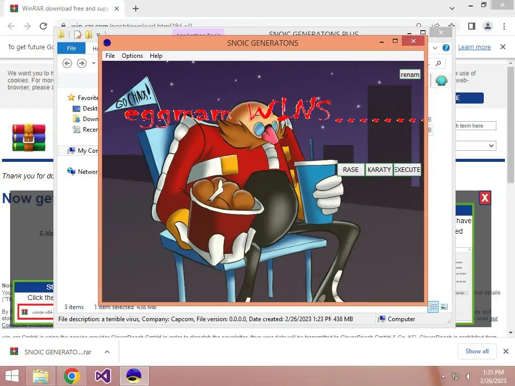Click the network icon in system tray
Image resolution: width=515 pixels, height=386 pixels.
coord(456,376)
